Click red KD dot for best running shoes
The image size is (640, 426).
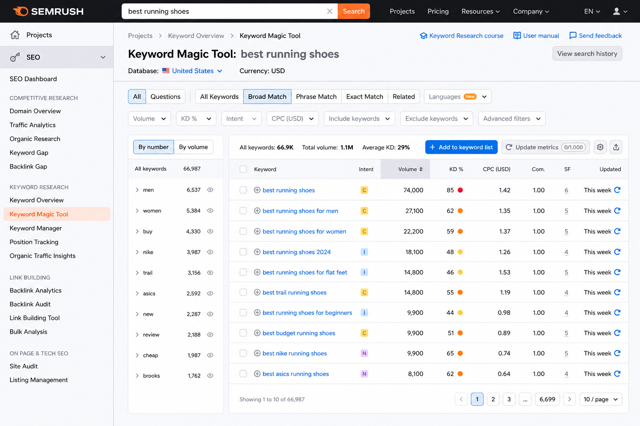point(460,190)
